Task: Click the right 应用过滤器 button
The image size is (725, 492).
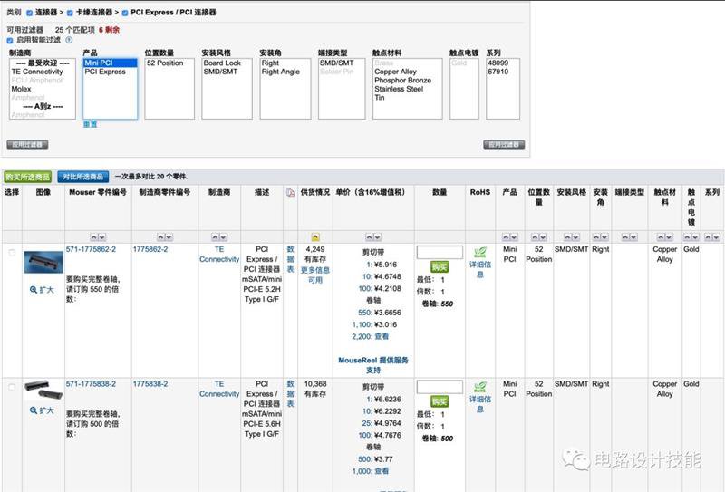Action: (504, 145)
